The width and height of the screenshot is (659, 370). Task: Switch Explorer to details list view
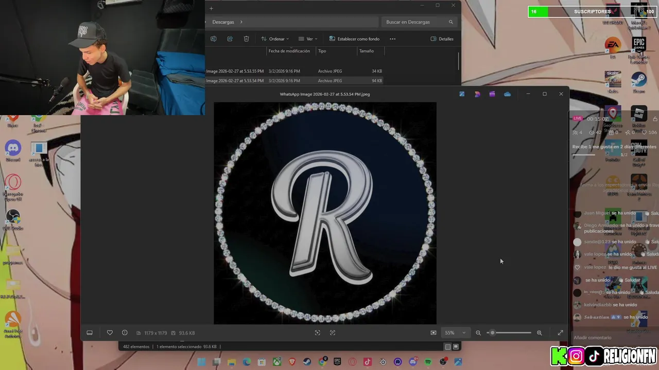click(x=448, y=347)
